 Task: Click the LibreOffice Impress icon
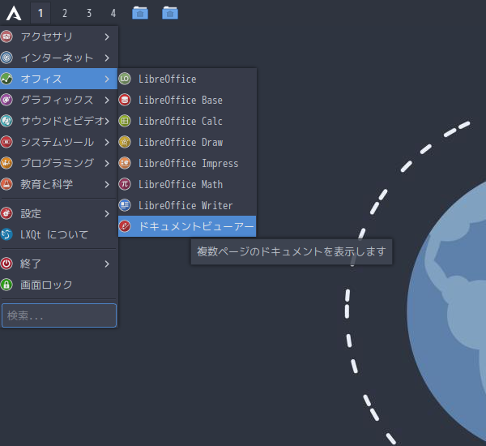[x=125, y=163]
